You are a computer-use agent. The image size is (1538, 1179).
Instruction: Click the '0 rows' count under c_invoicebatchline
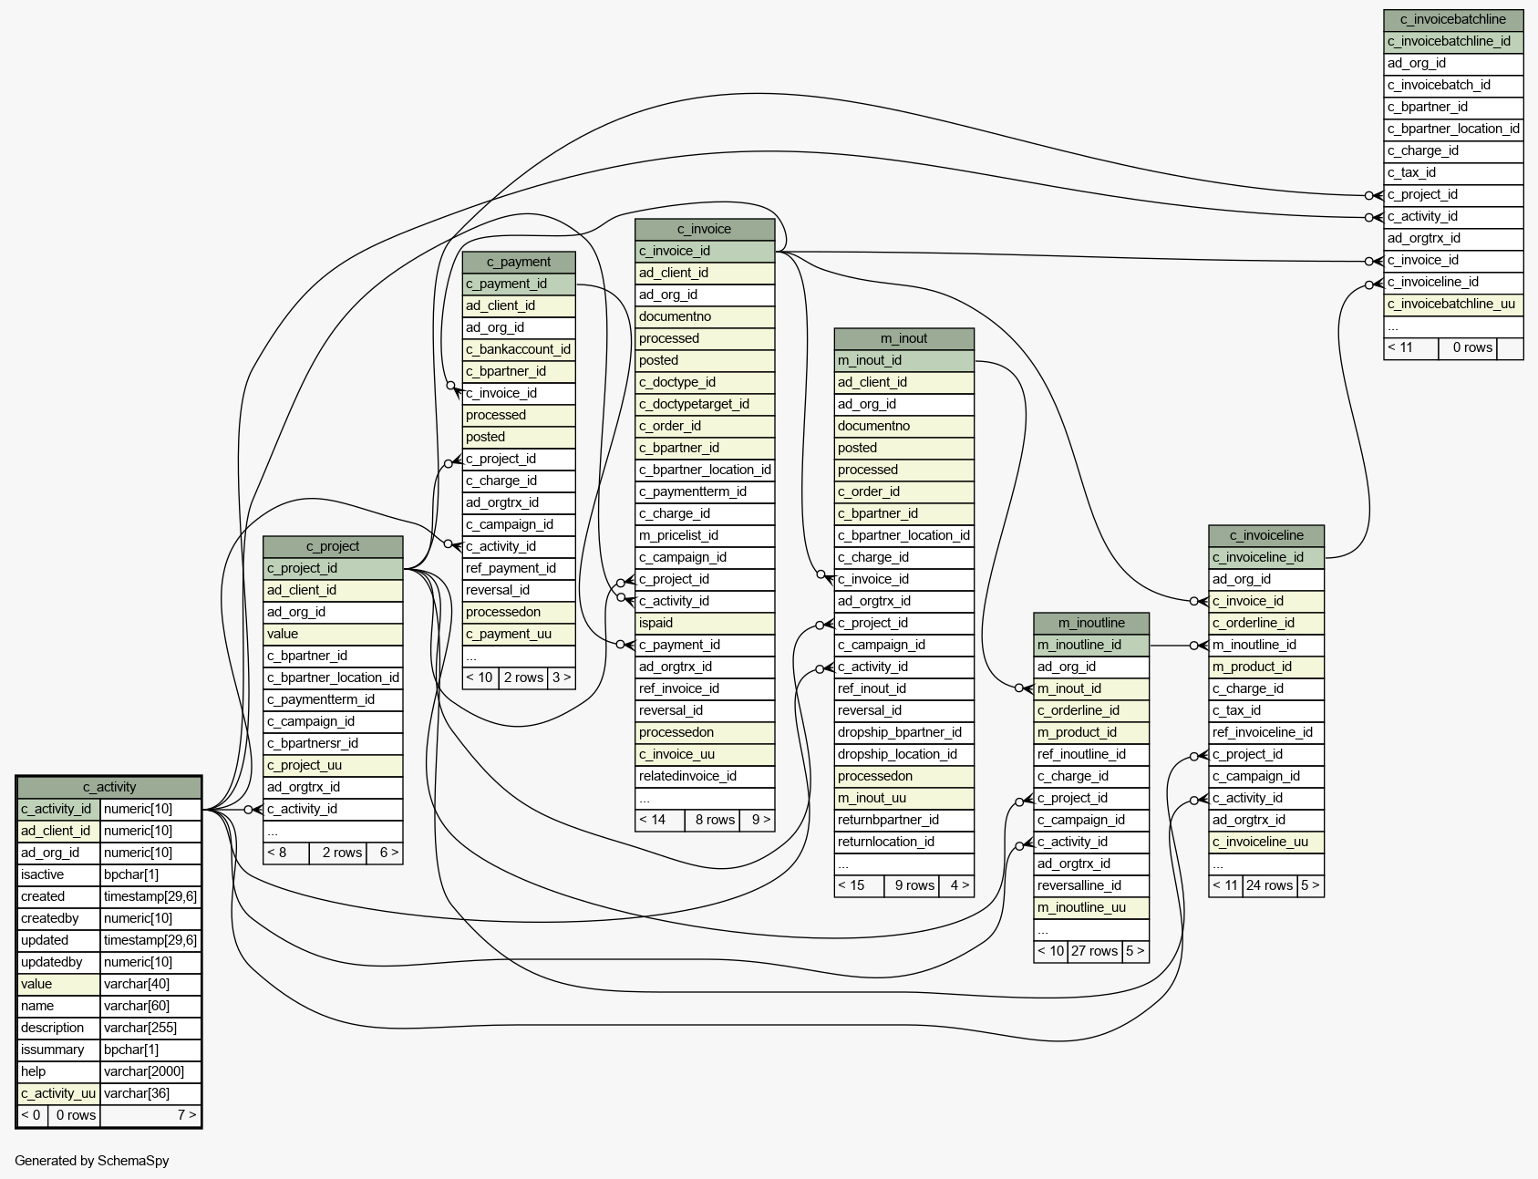pos(1468,347)
